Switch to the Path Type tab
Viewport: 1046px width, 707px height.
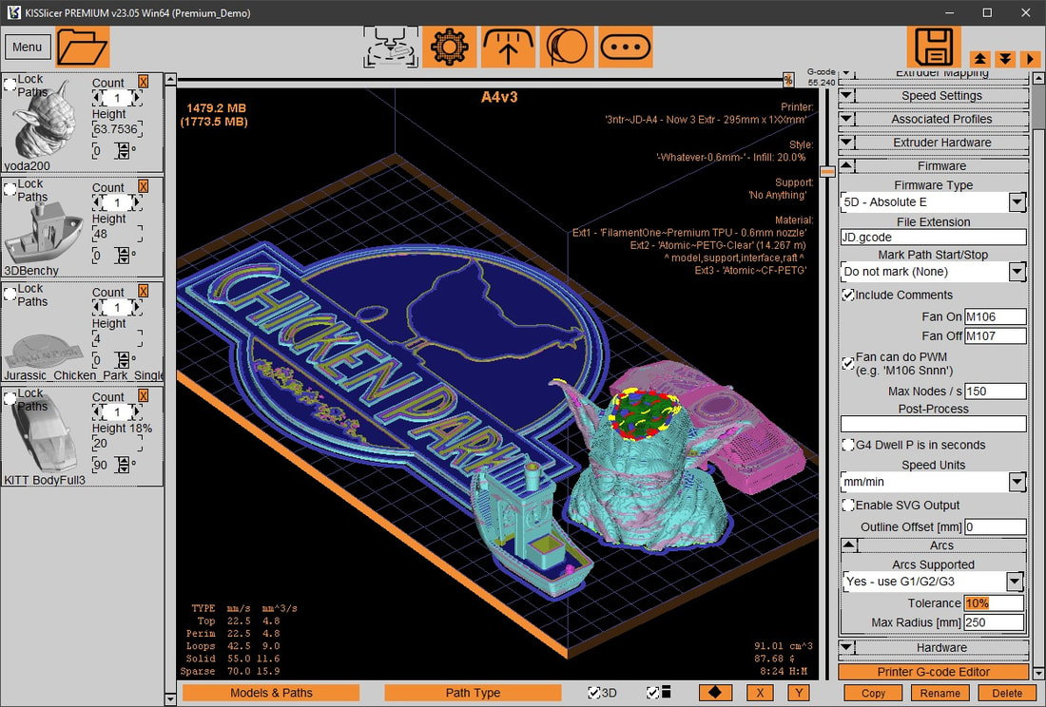pyautogui.click(x=473, y=693)
